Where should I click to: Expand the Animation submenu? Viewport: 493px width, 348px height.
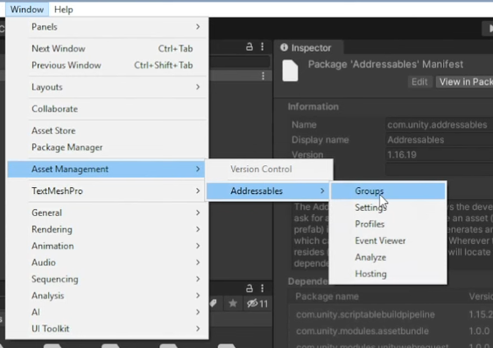coord(107,246)
